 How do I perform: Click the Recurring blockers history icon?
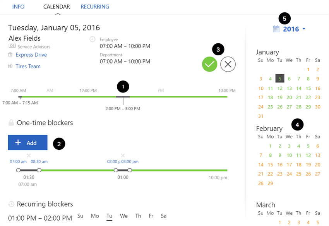point(11,204)
